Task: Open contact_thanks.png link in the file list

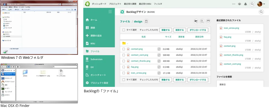Action: click(141, 61)
